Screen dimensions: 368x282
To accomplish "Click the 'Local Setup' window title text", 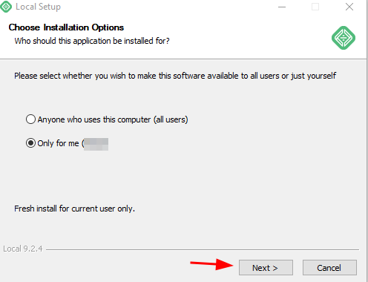I will tap(38, 7).
